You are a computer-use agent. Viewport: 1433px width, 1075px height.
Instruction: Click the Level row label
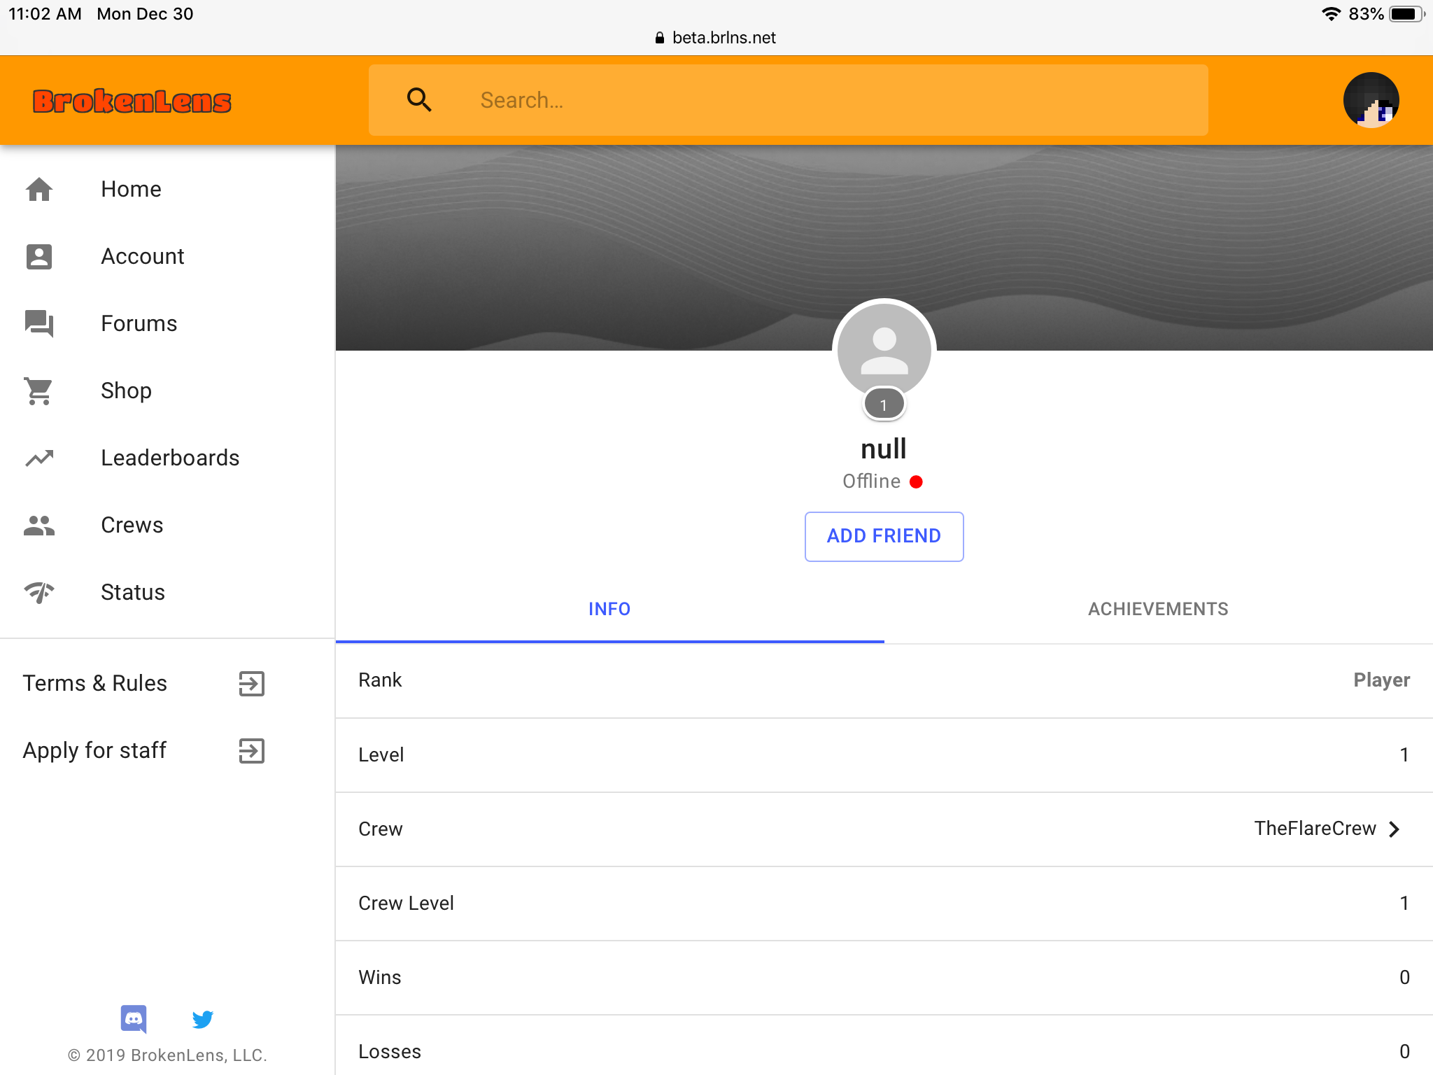coord(381,754)
